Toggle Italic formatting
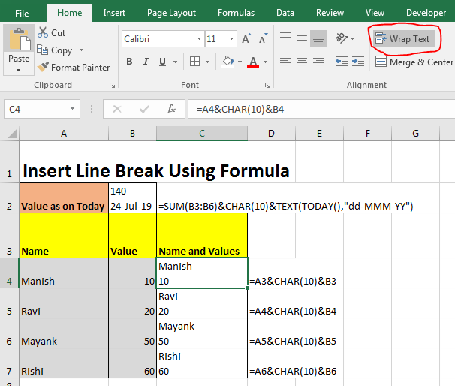Screen dimensions: 455x386 (x=146, y=62)
